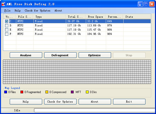Click the red Fragmented legend swatch
This screenshot has height=114, width=156.
(x=22, y=92)
